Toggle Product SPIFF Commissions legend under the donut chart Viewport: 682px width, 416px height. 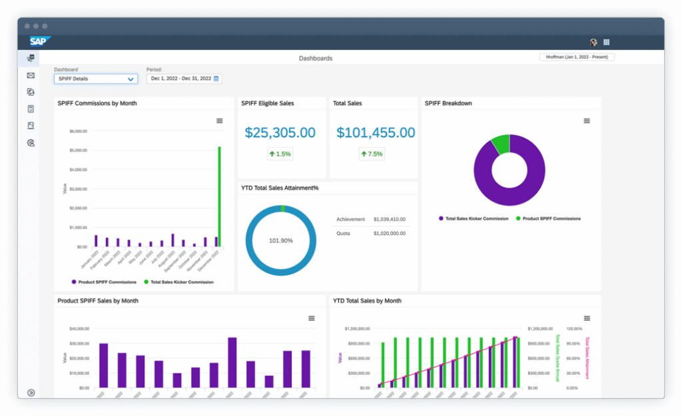[x=548, y=218]
